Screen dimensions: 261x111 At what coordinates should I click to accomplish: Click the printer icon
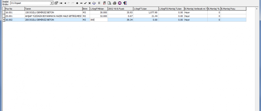[114, 3]
